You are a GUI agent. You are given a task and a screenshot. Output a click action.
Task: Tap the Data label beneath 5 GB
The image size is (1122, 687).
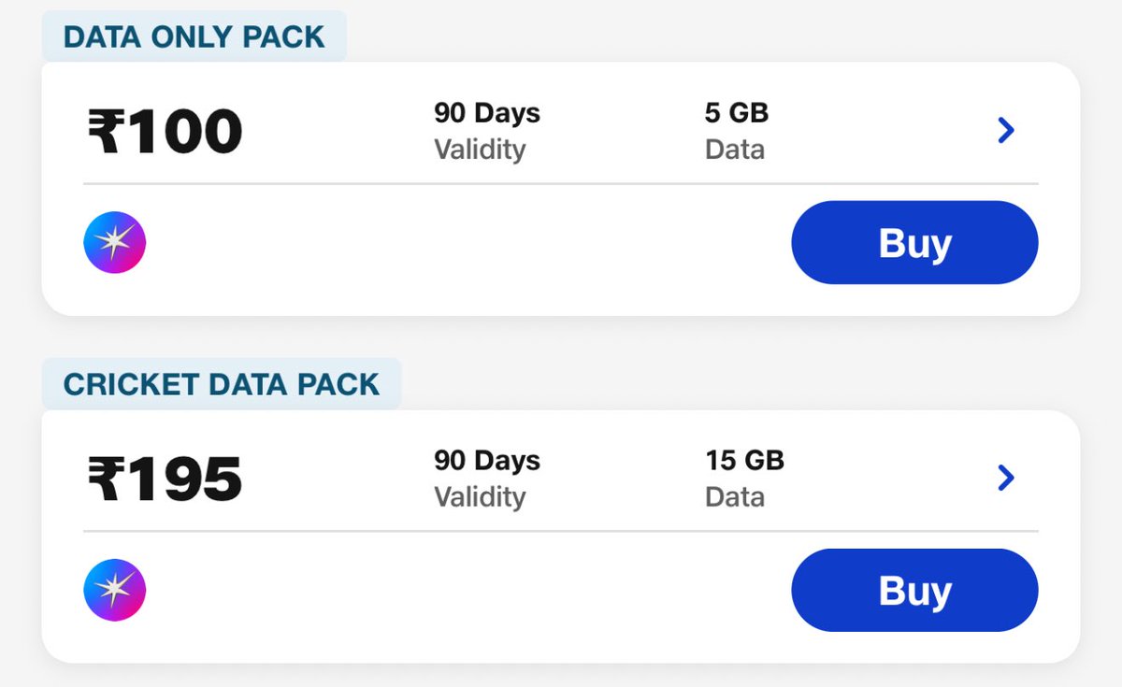(x=735, y=150)
